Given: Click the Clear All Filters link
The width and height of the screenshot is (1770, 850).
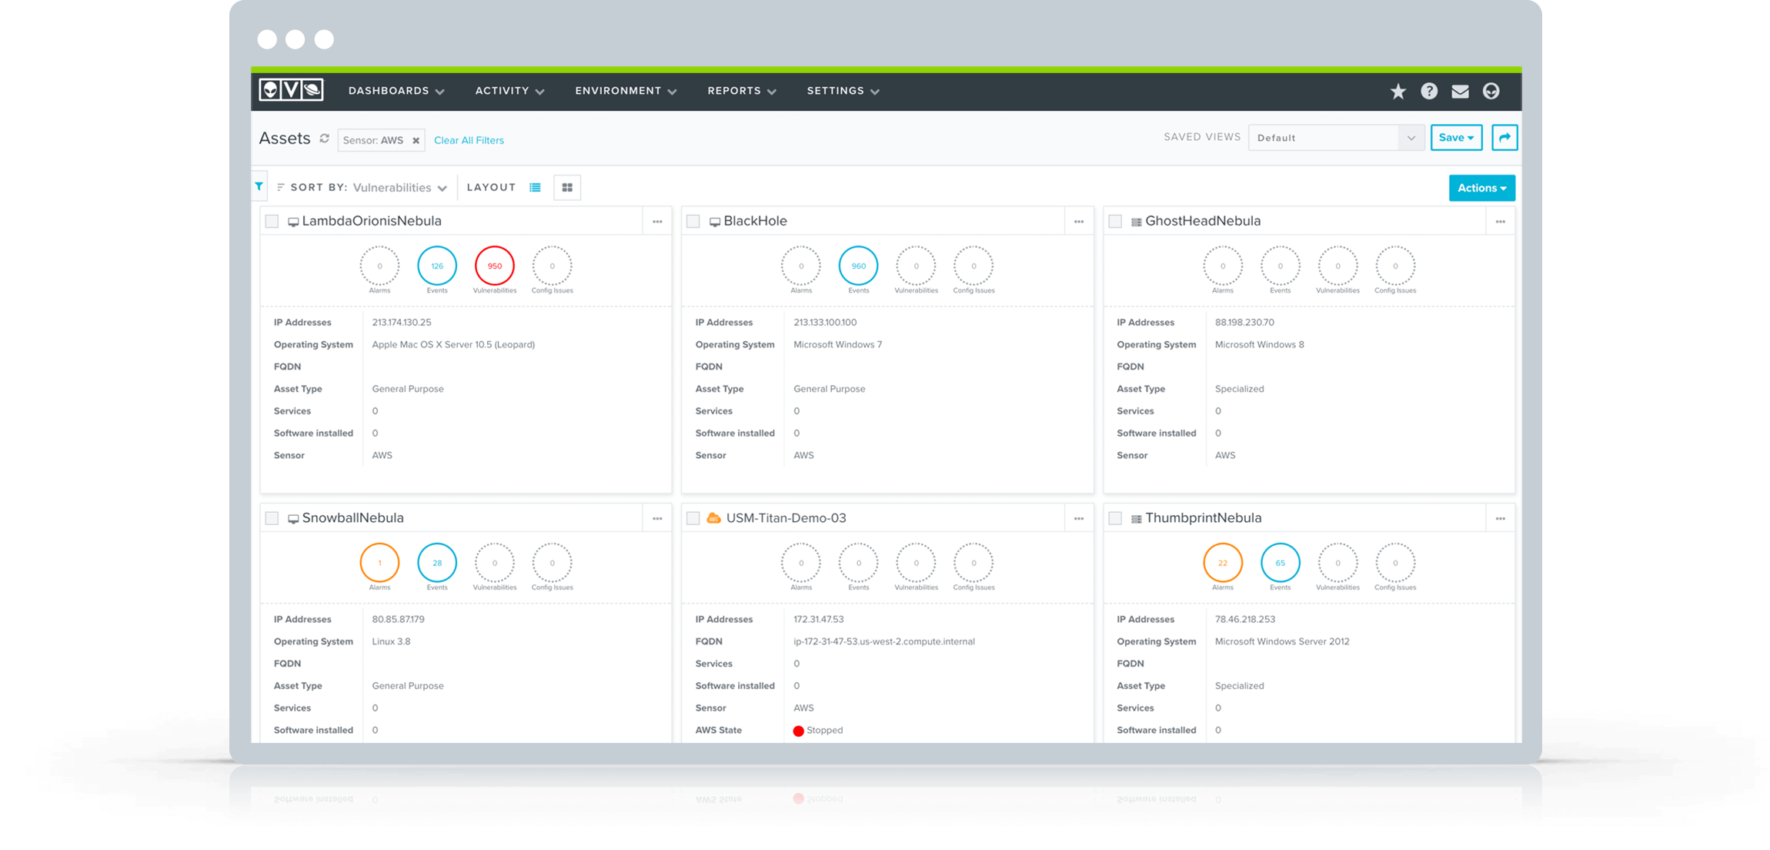Looking at the screenshot, I should [469, 139].
